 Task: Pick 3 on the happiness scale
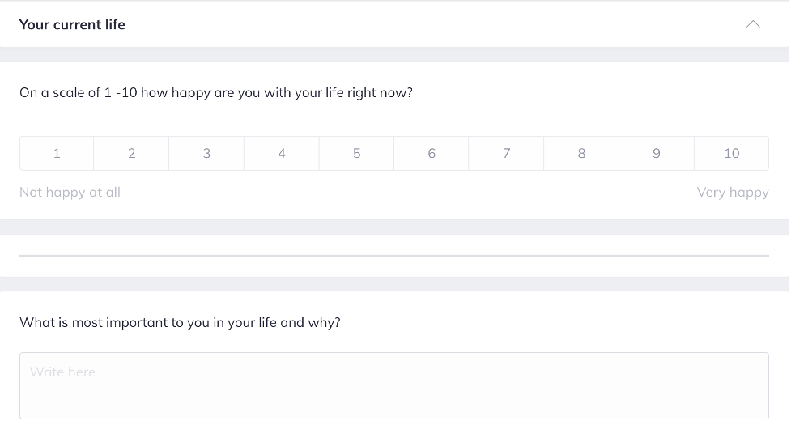[206, 153]
